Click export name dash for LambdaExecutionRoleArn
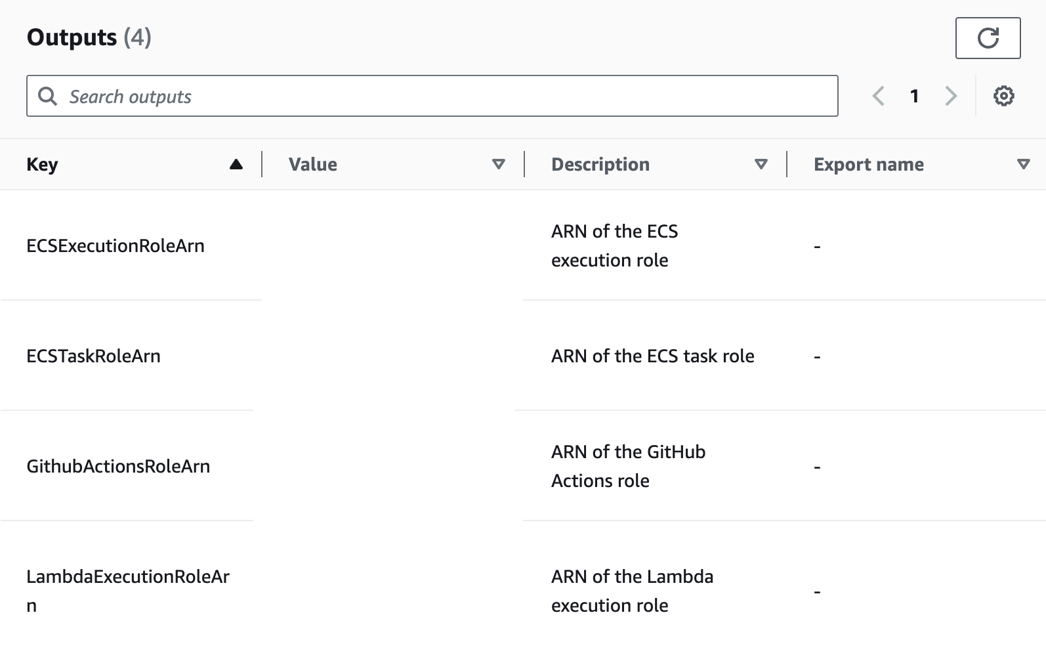 point(817,592)
